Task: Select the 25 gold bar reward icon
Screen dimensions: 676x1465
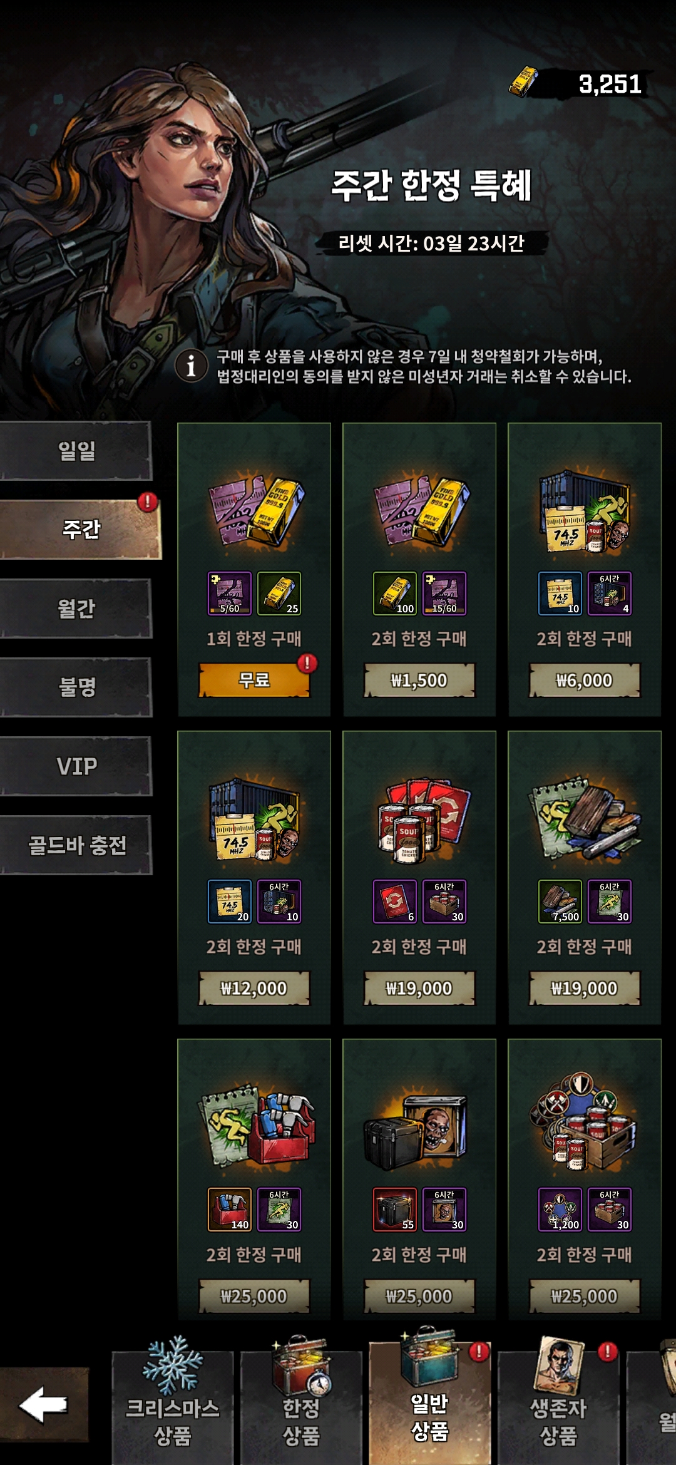Action: pos(279,594)
